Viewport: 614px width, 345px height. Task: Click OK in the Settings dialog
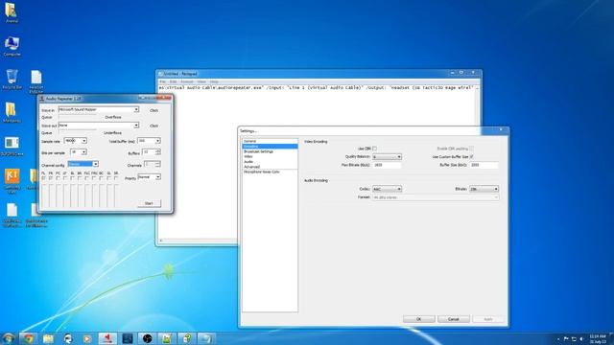[418, 319]
